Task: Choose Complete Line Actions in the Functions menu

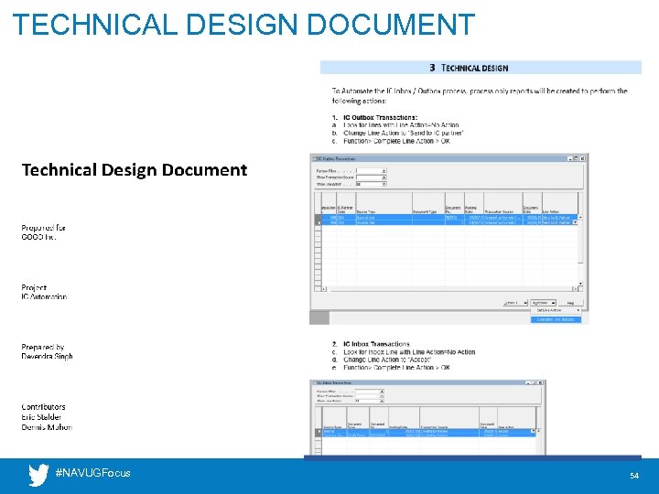Action: pos(556,319)
